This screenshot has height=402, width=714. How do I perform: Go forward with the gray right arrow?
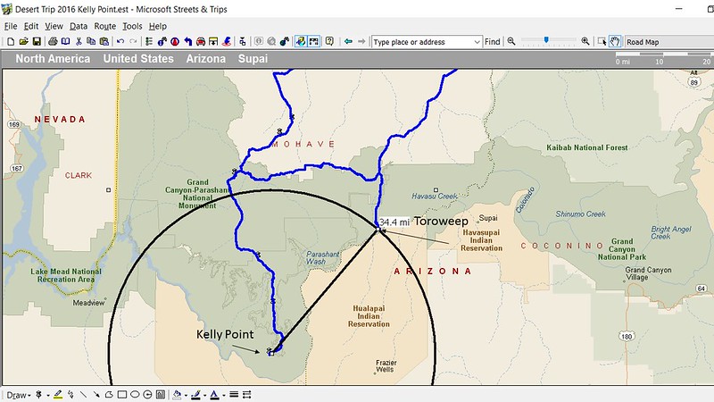click(361, 41)
